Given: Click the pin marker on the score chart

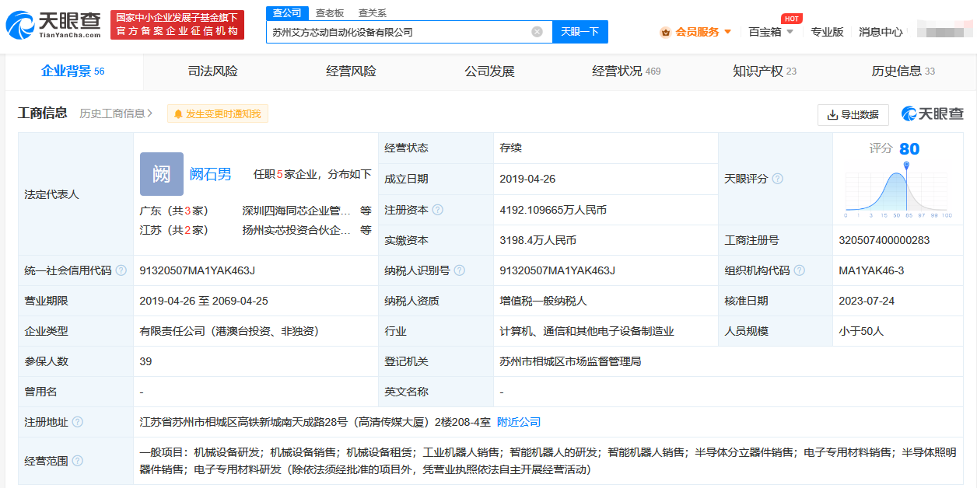Looking at the screenshot, I should tap(906, 166).
